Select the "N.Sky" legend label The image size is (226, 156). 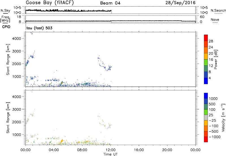point(5,10)
